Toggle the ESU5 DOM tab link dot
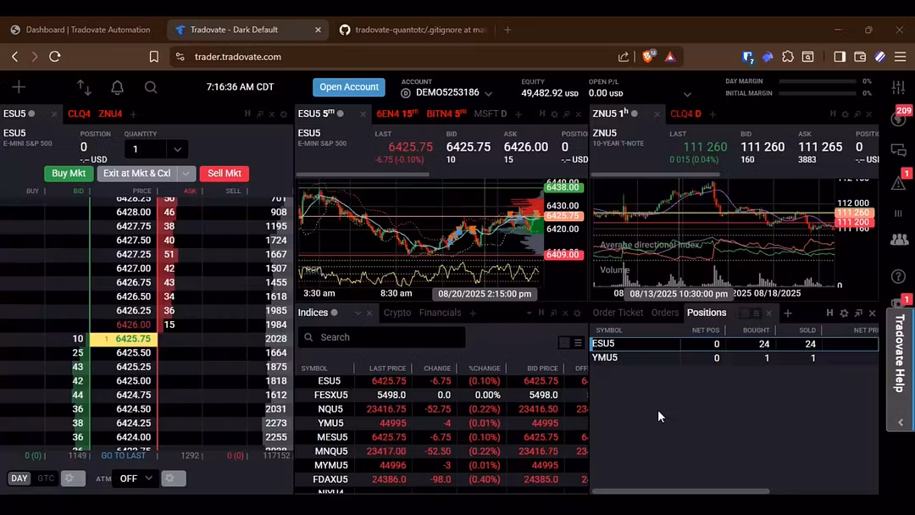 click(x=31, y=114)
